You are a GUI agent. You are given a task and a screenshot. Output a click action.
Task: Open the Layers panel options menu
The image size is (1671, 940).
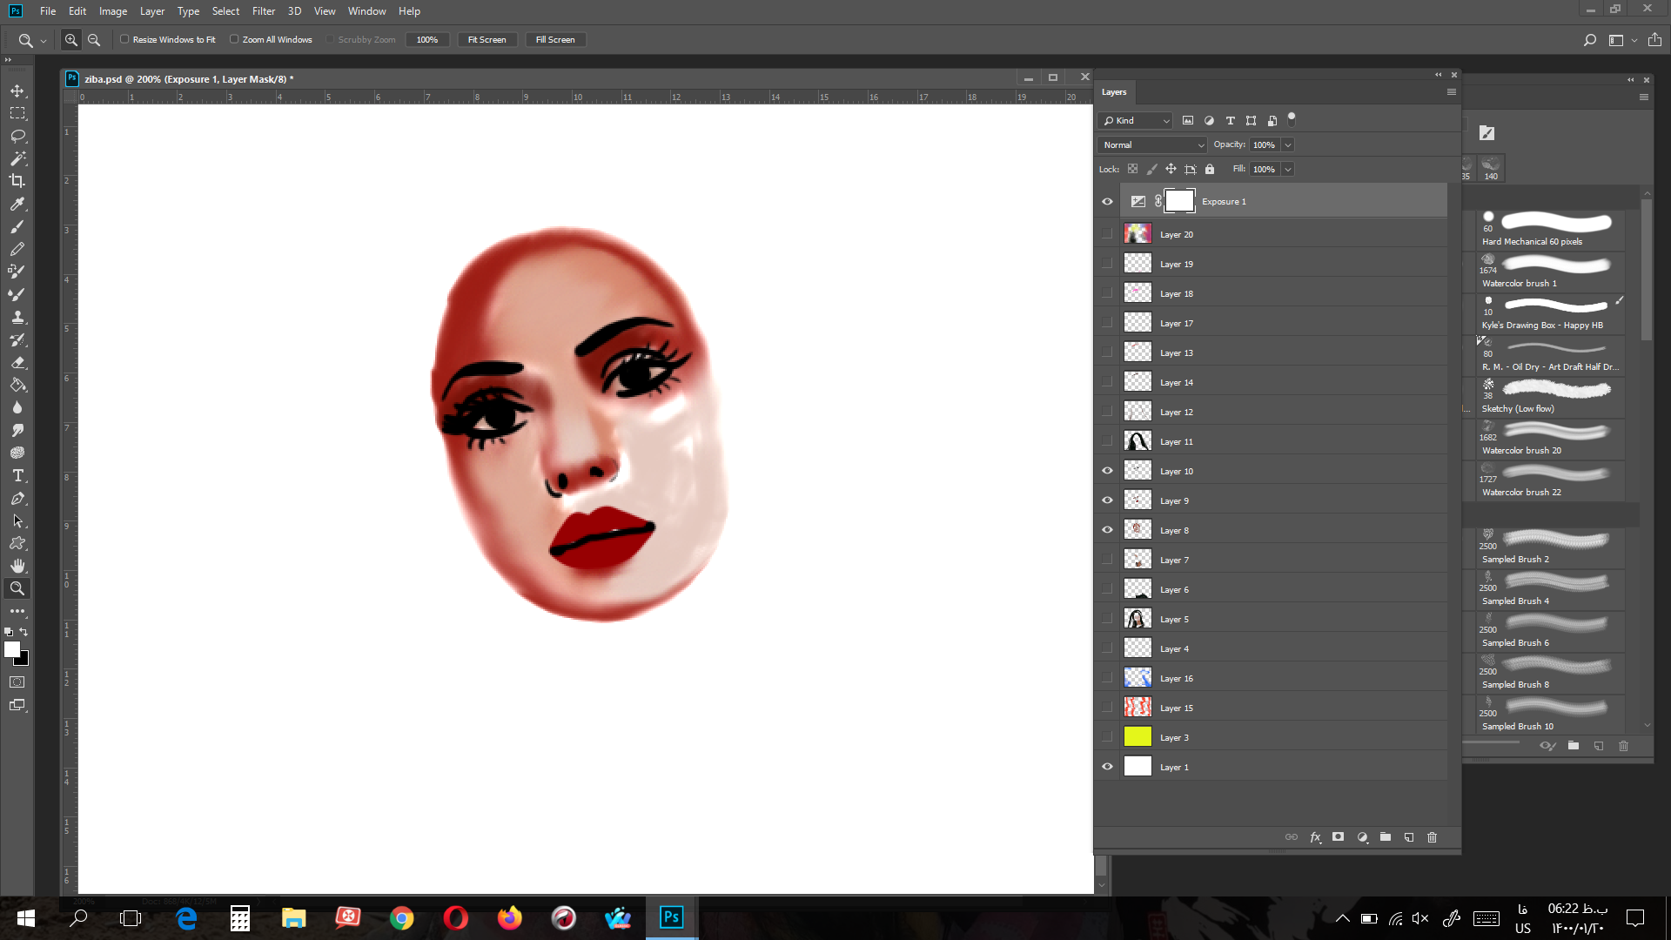coord(1451,91)
